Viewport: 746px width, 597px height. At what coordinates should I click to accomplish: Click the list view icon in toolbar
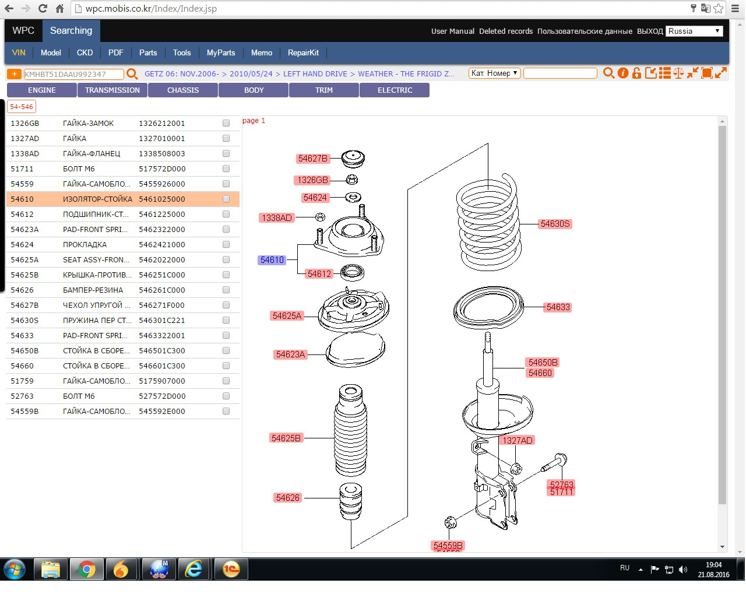click(665, 73)
